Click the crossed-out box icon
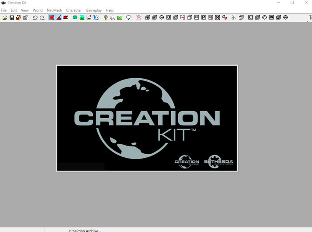 coord(218,18)
